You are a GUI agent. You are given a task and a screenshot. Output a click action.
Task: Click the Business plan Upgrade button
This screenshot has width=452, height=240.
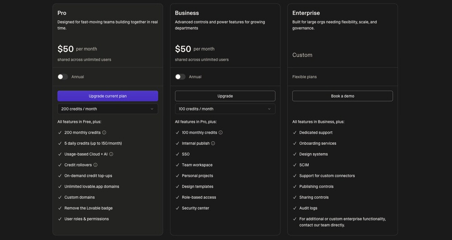tap(225, 96)
